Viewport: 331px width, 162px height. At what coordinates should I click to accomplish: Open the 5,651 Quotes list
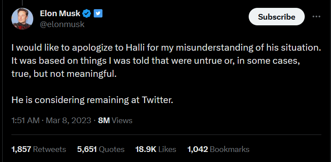tap(101, 149)
